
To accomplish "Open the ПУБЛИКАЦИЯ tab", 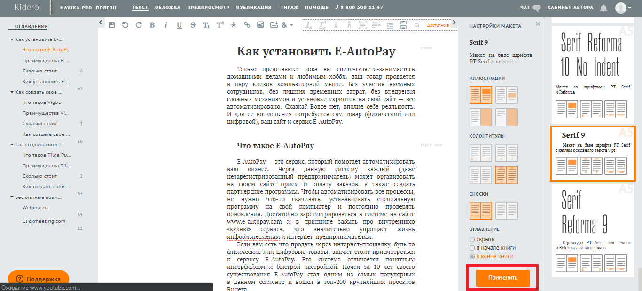I will tap(253, 8).
